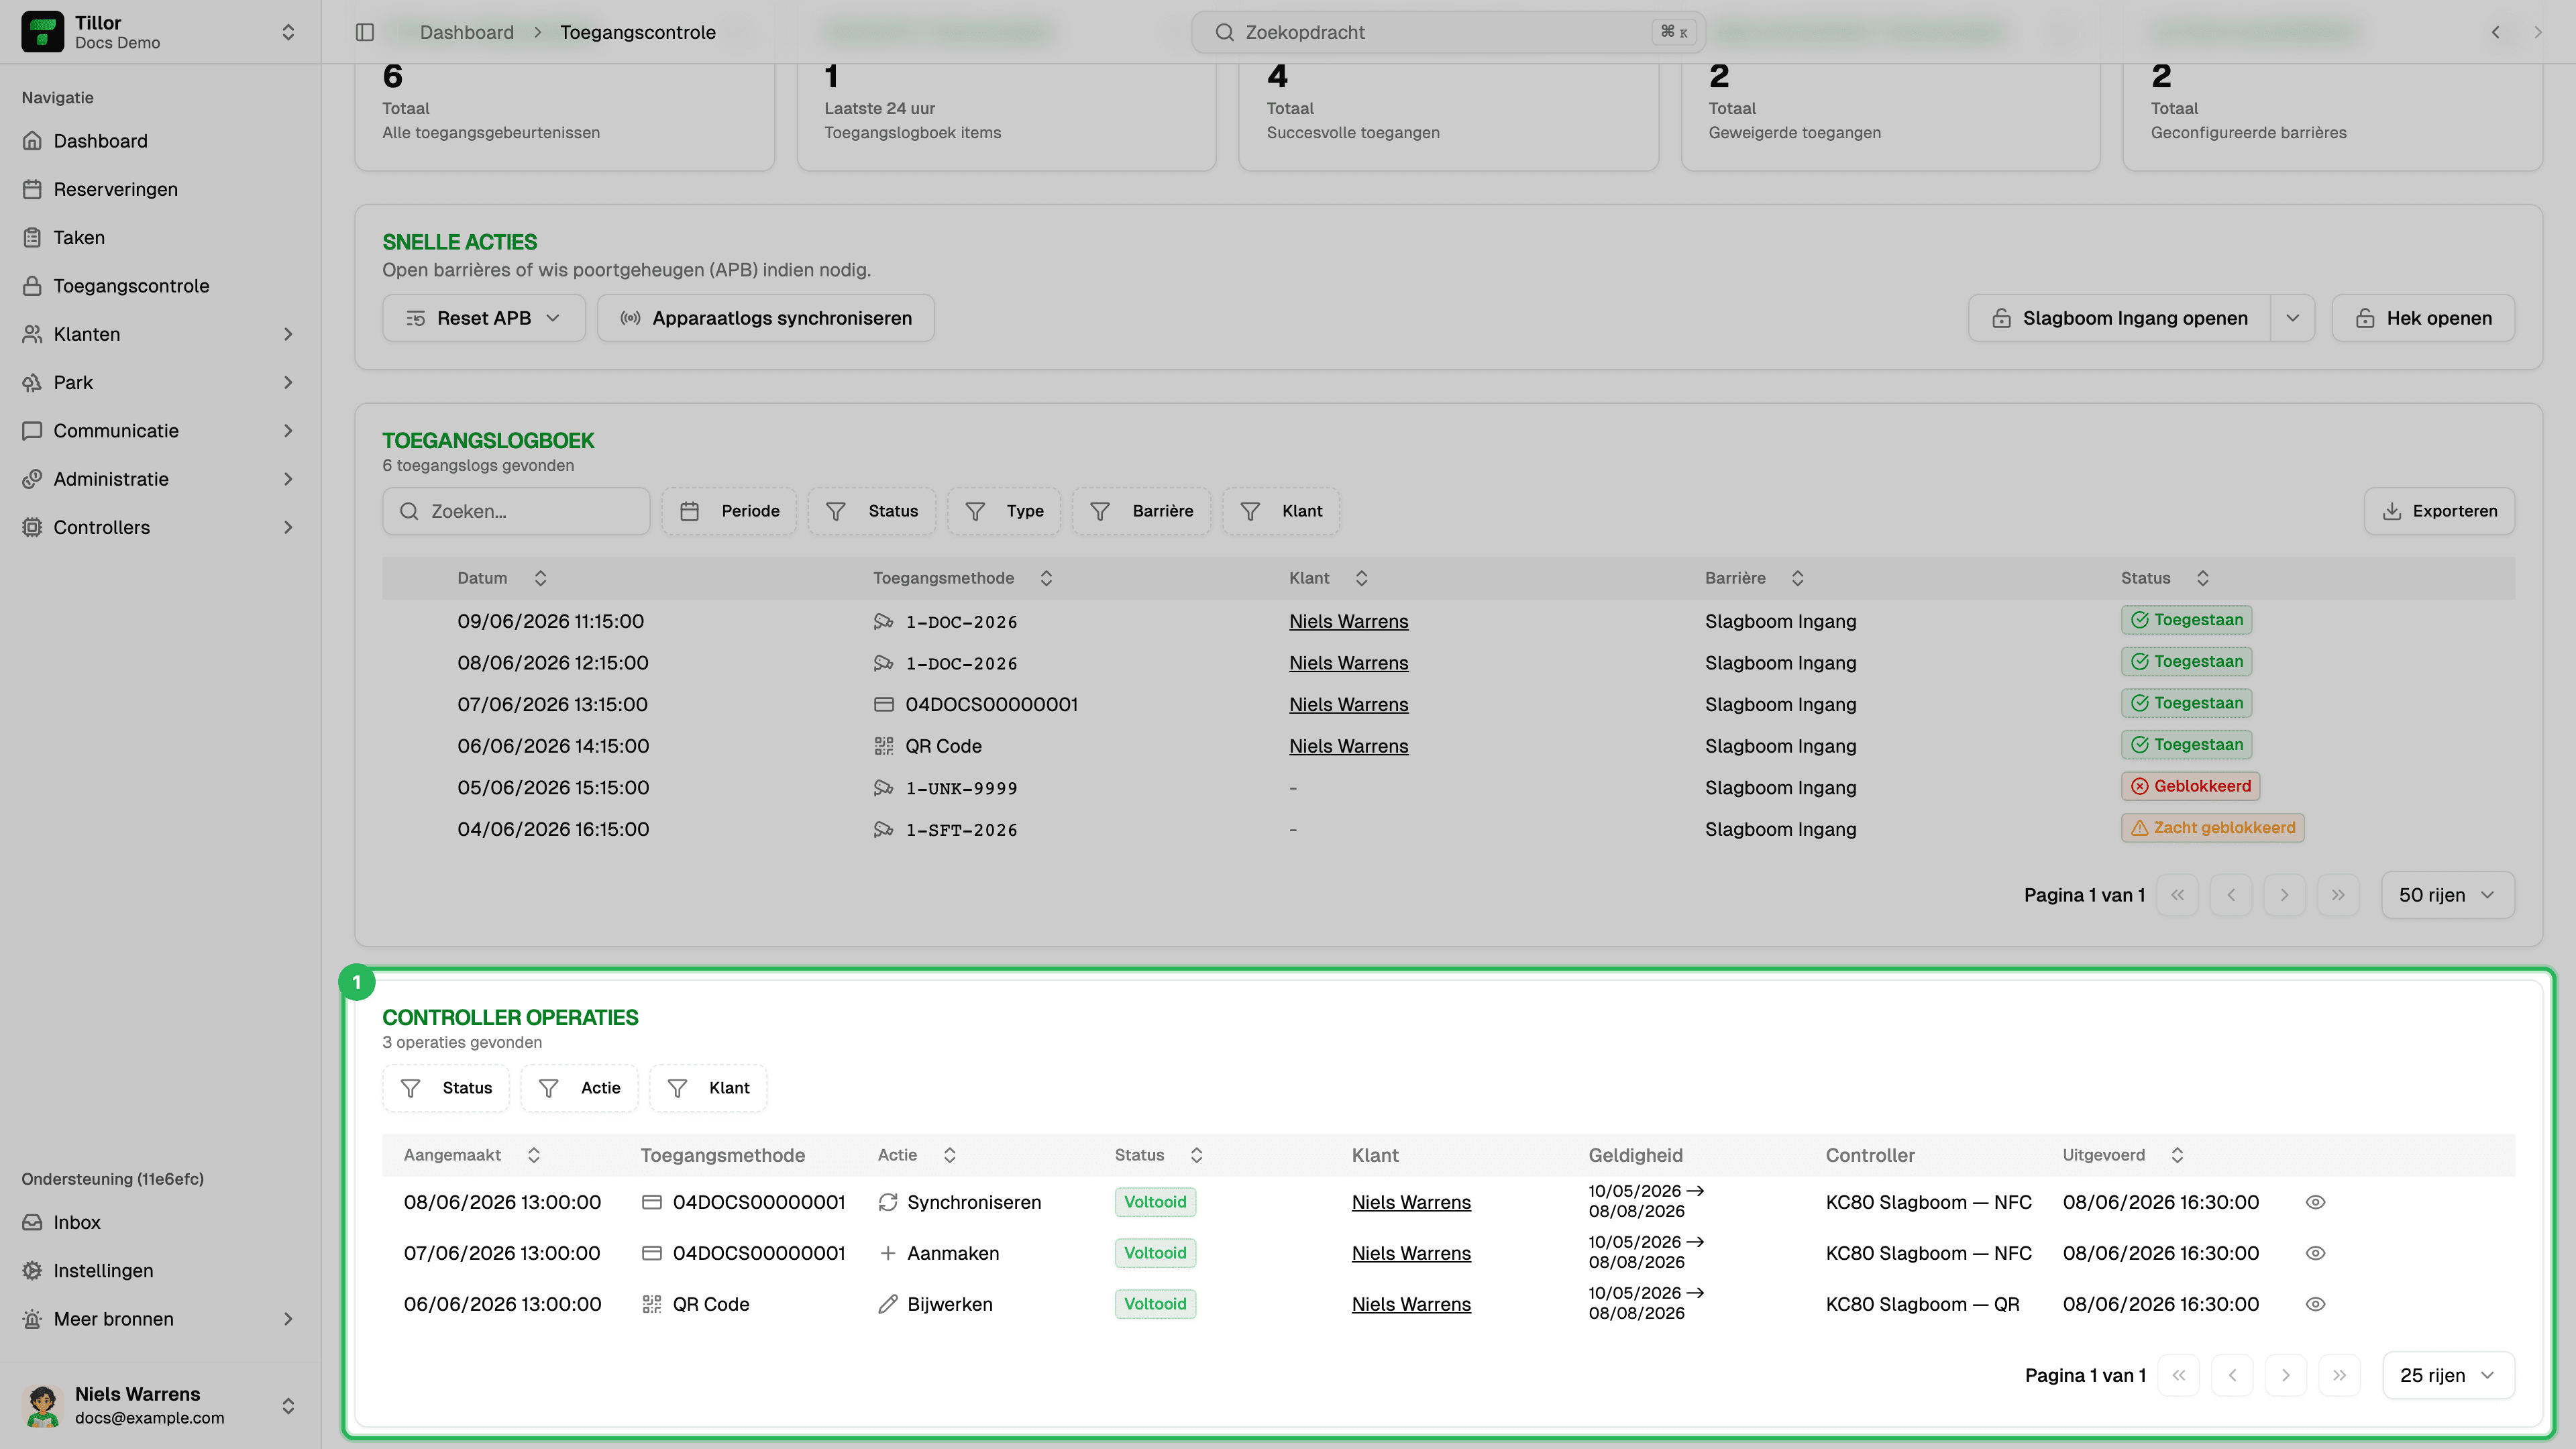Open the Tillor Docs Demo workspace switcher

click(x=160, y=32)
